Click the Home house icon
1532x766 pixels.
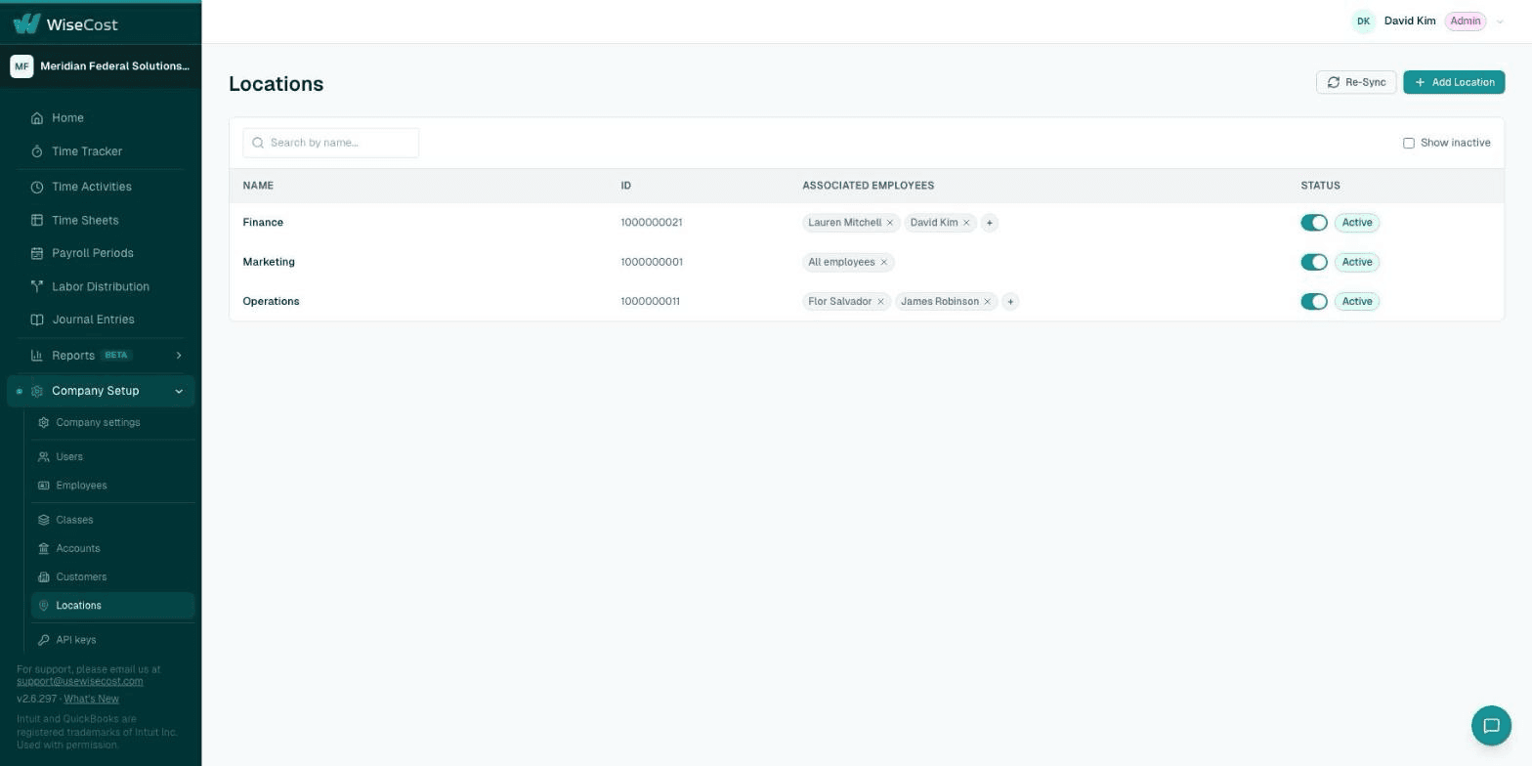coord(37,118)
